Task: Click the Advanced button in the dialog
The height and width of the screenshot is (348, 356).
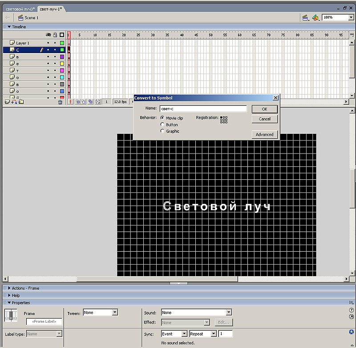Action: click(x=264, y=134)
